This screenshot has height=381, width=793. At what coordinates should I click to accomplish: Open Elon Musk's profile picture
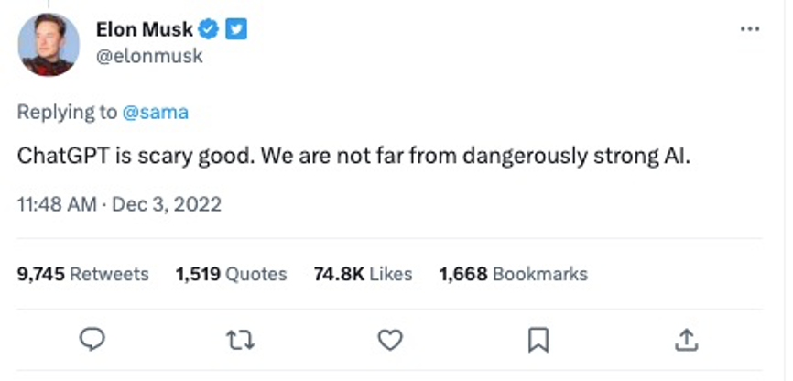point(48,45)
